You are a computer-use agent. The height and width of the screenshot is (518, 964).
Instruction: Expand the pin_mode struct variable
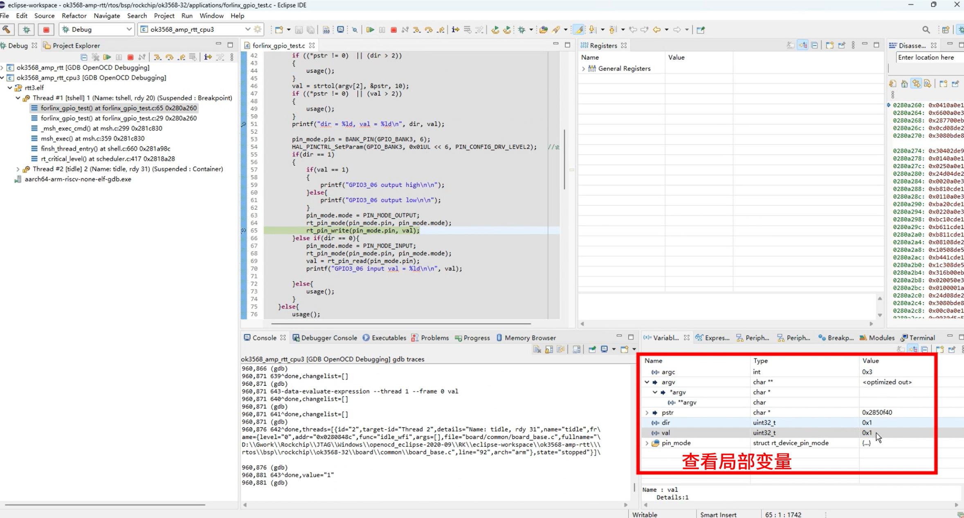click(x=647, y=443)
